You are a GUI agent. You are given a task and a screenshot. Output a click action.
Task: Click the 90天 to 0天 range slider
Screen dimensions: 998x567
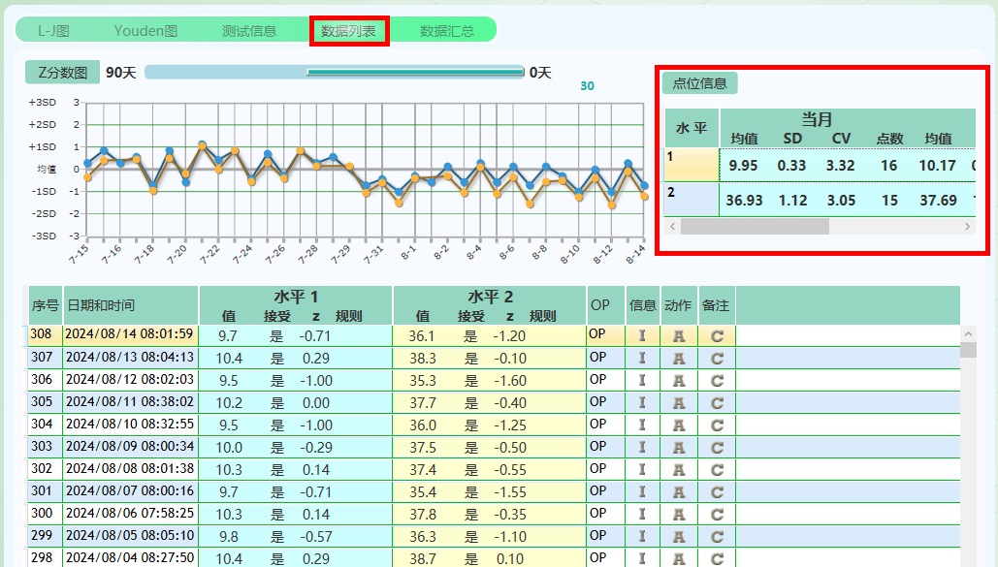pos(334,72)
